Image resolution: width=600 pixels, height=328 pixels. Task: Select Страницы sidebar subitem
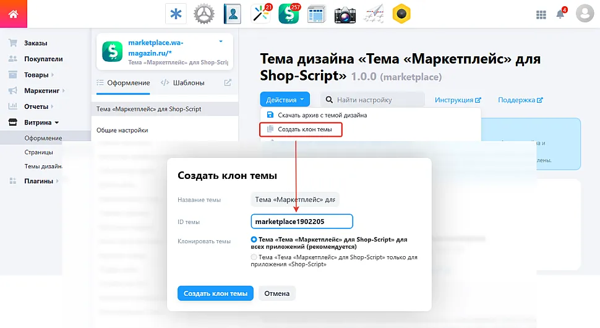click(x=38, y=152)
